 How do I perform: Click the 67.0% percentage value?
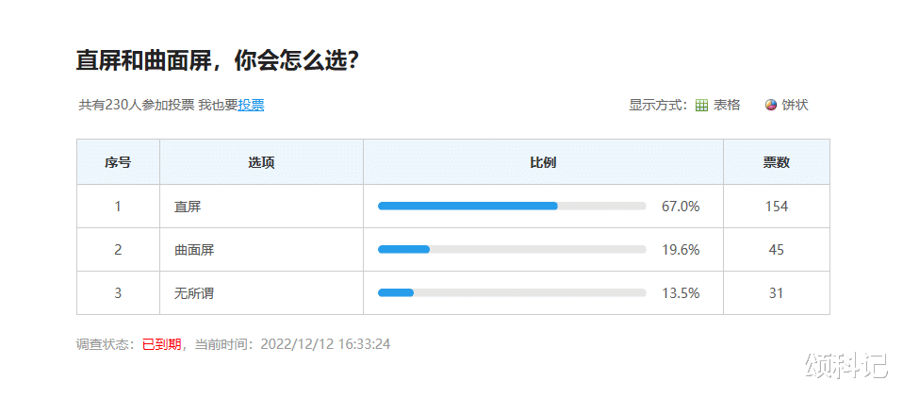[681, 207]
